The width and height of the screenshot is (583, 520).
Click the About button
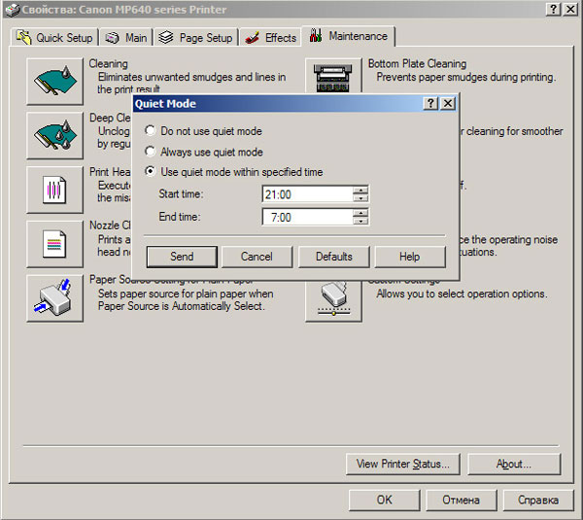[514, 464]
